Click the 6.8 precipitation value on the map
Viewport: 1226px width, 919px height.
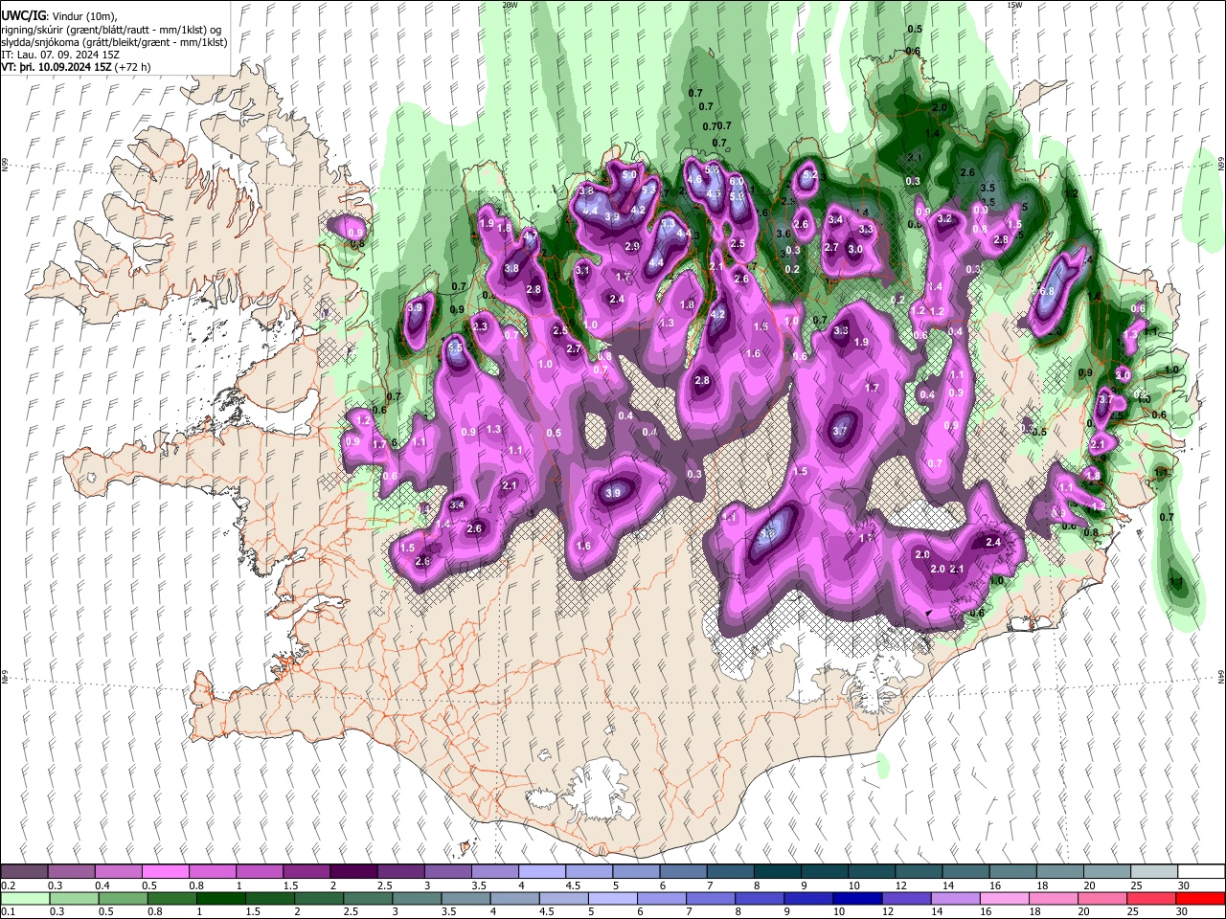[x=1047, y=291]
